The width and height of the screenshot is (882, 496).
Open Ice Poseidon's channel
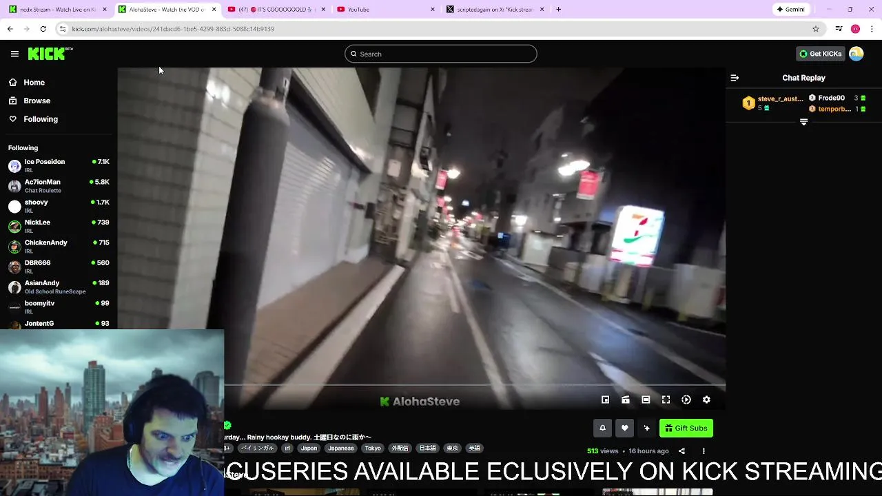click(x=59, y=165)
